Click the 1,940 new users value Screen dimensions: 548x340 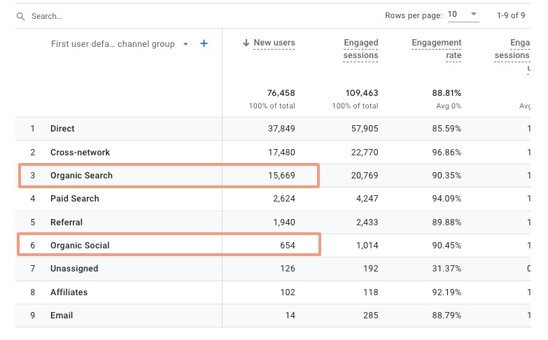click(x=284, y=222)
